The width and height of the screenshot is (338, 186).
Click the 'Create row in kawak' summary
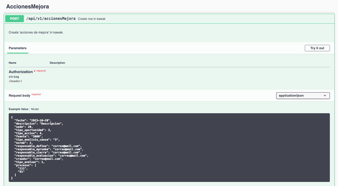click(93, 19)
